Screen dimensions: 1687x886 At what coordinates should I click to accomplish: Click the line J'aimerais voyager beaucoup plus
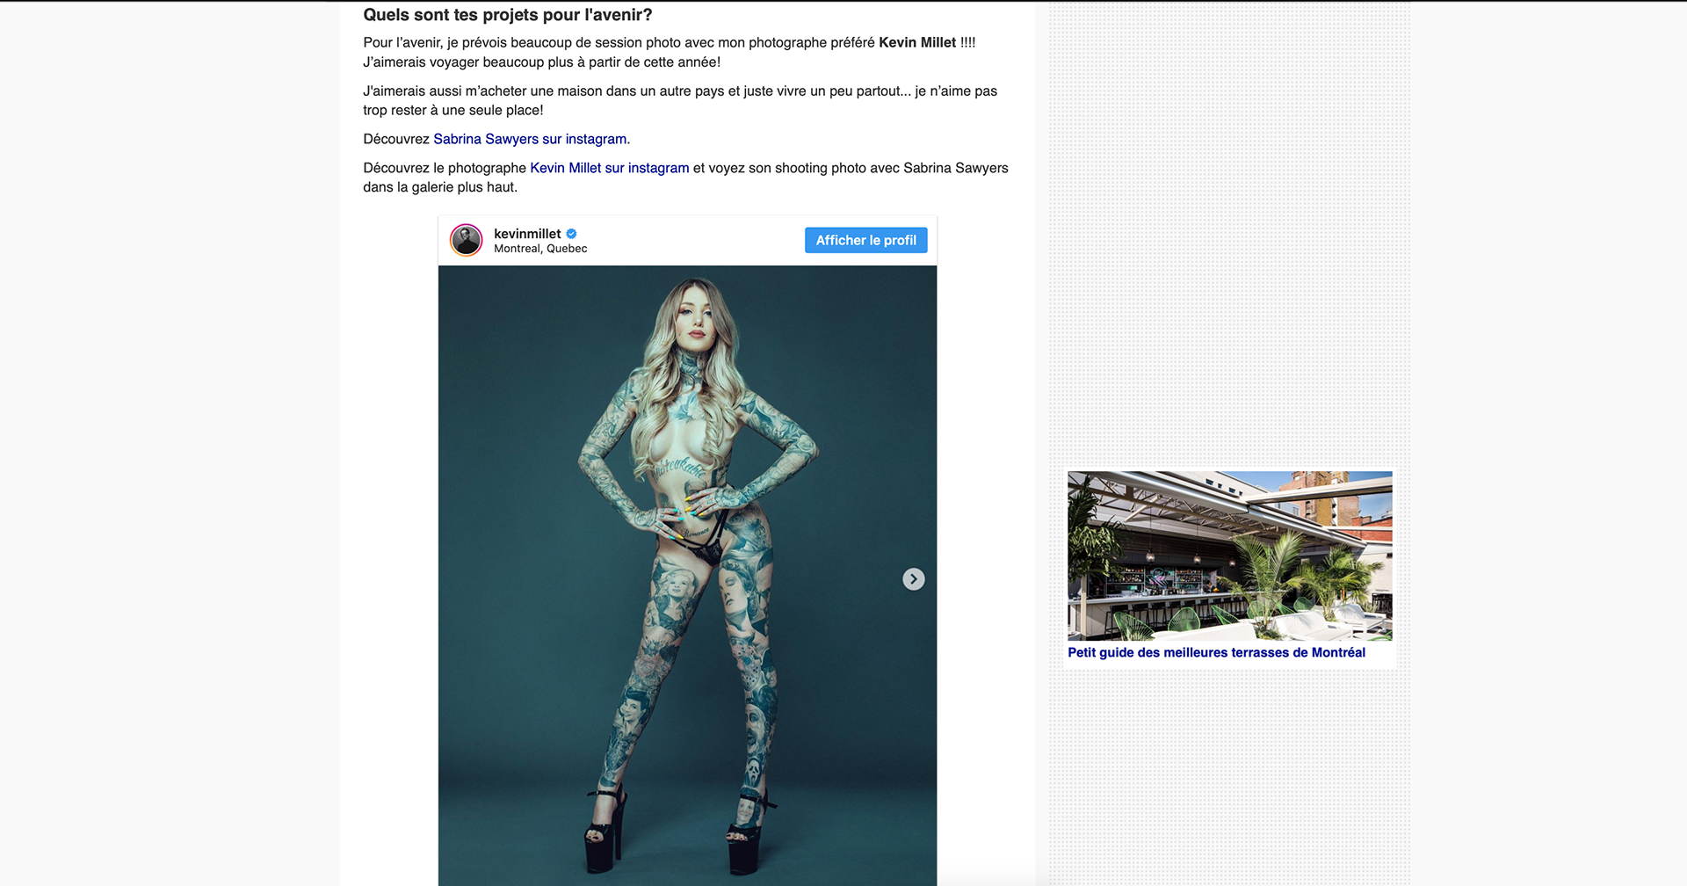pos(541,62)
